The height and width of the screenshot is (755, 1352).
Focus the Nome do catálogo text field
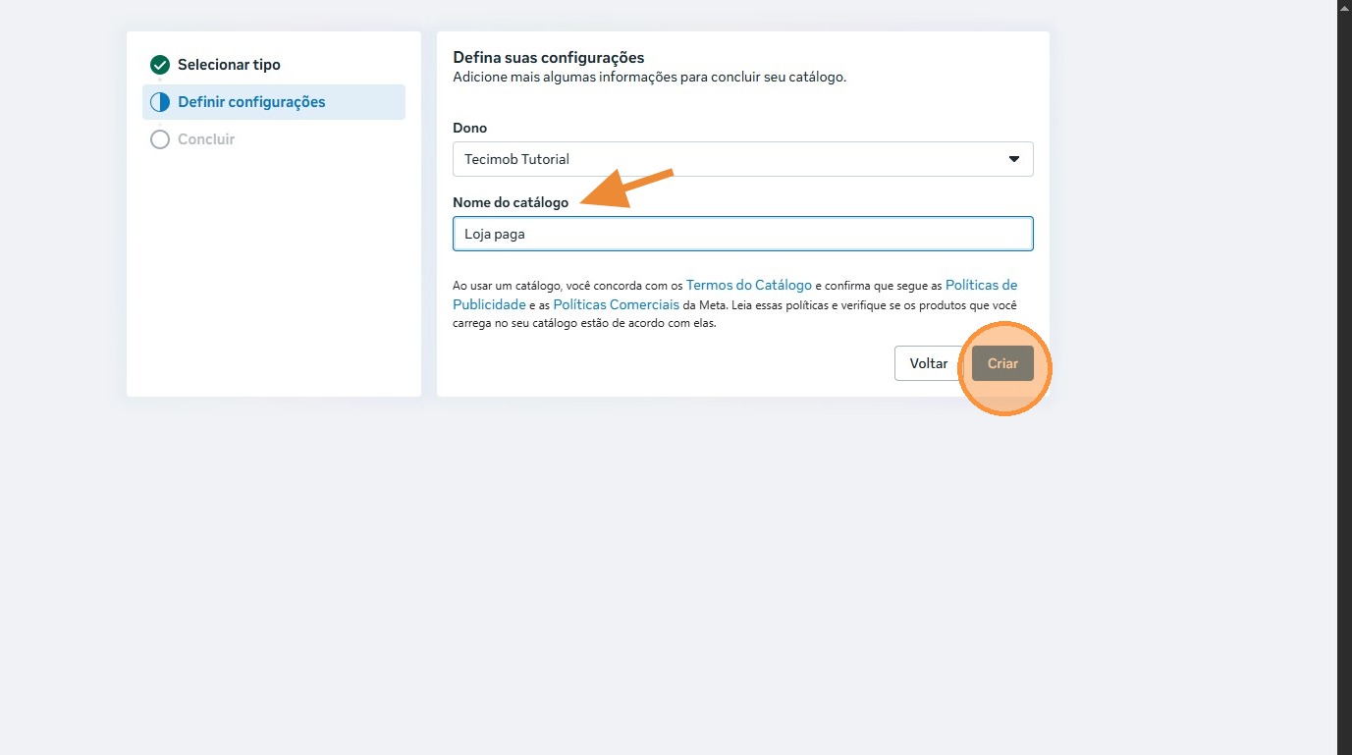point(742,234)
